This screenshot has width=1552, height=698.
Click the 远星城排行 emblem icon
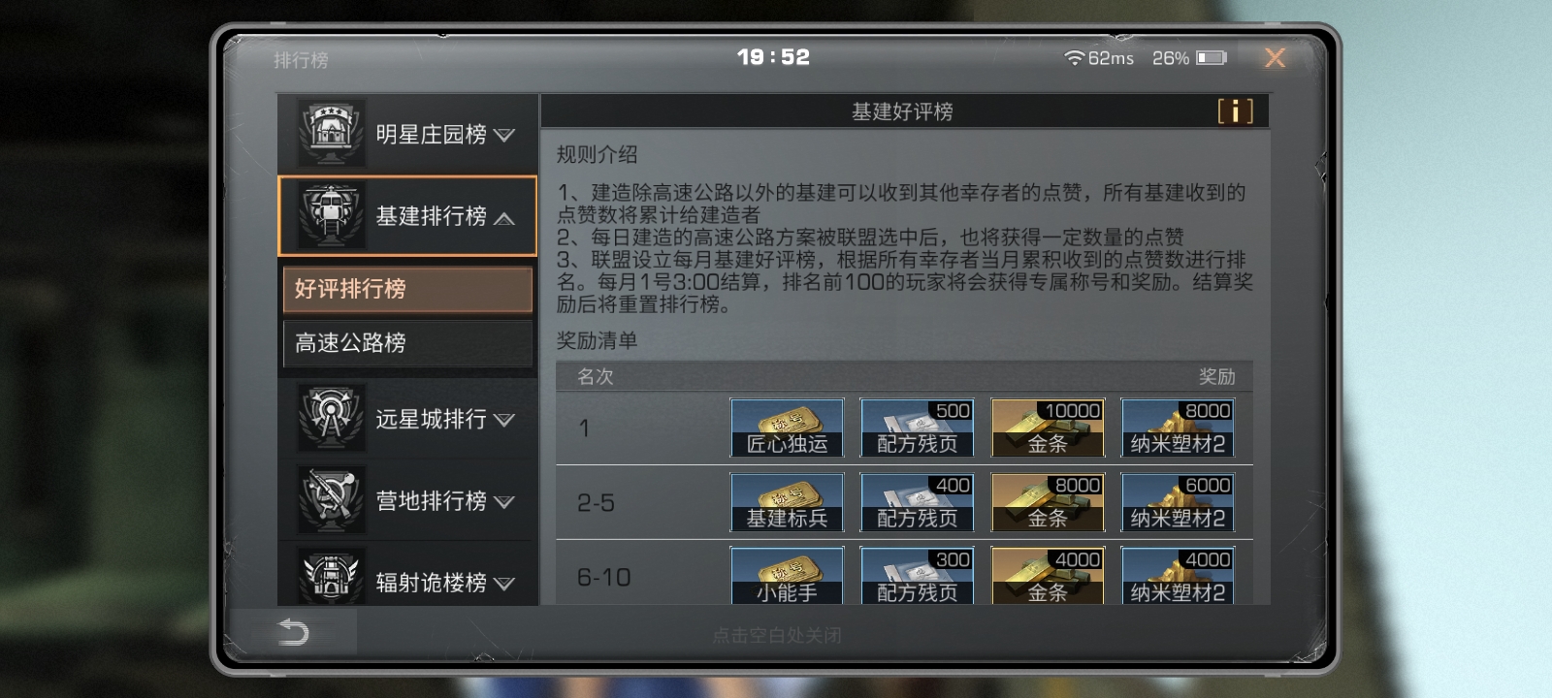pos(331,418)
